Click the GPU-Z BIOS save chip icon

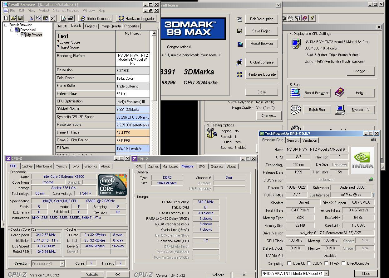point(371,180)
